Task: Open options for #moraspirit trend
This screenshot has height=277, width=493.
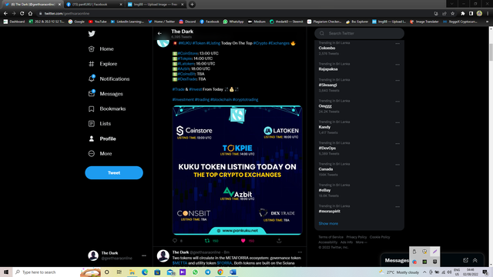Action: [397, 207]
